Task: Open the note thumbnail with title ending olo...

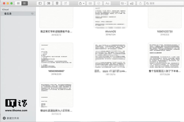Action: pyautogui.click(x=110, y=55)
